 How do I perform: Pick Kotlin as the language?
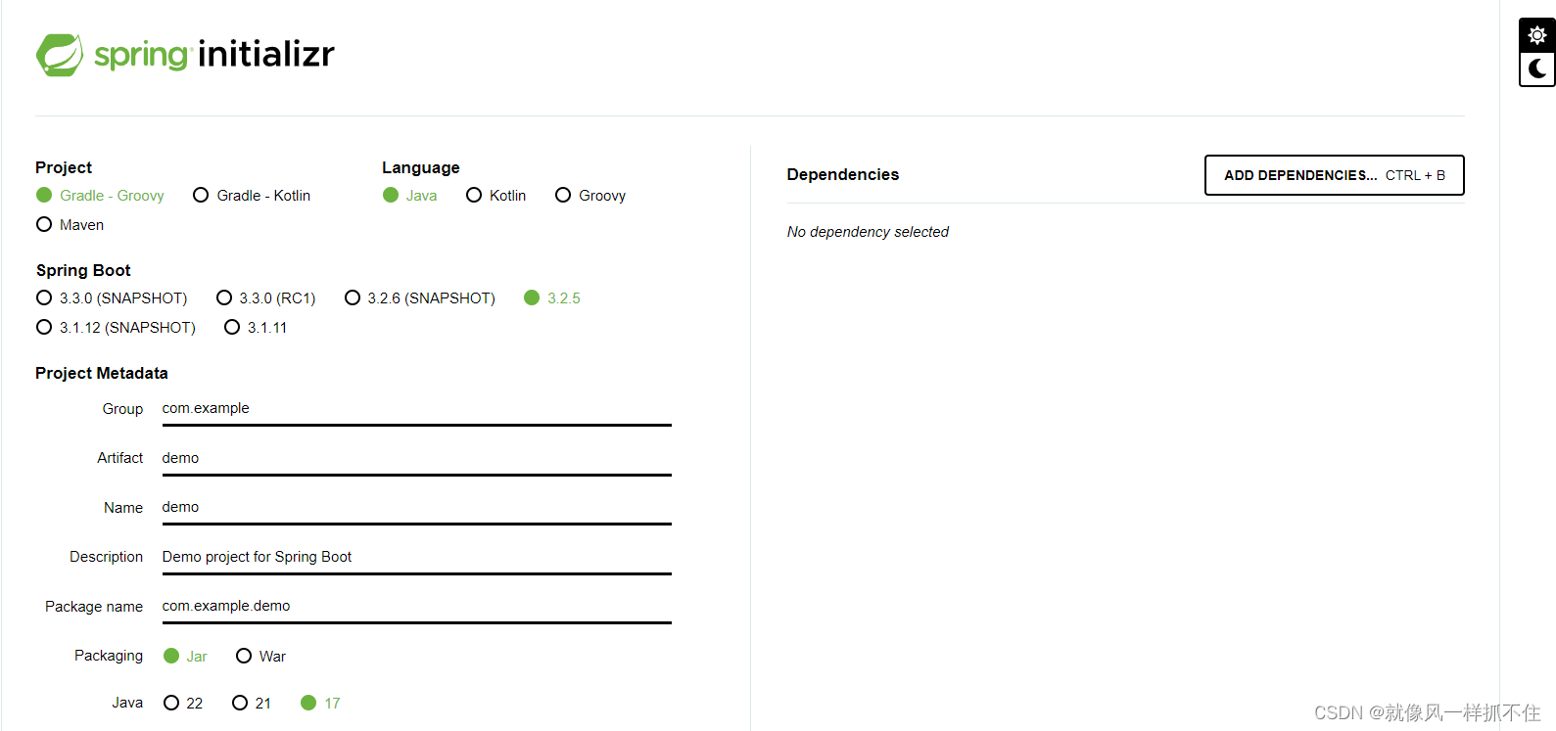[x=496, y=196]
